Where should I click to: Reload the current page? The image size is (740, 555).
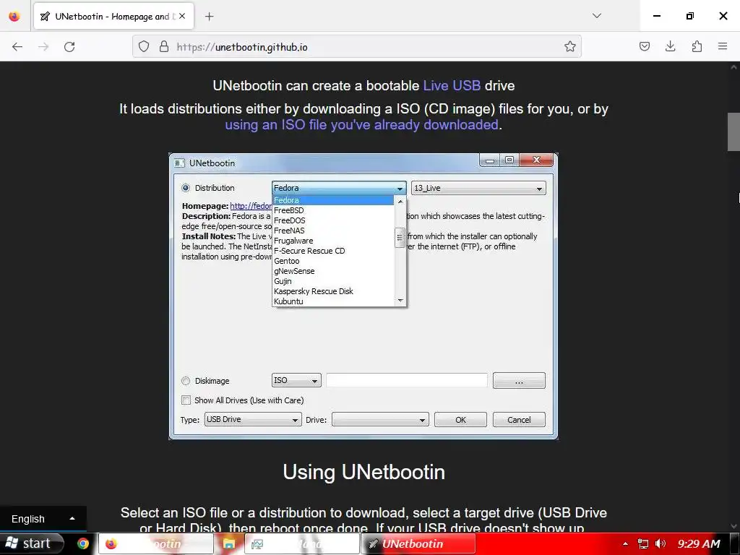pyautogui.click(x=69, y=47)
